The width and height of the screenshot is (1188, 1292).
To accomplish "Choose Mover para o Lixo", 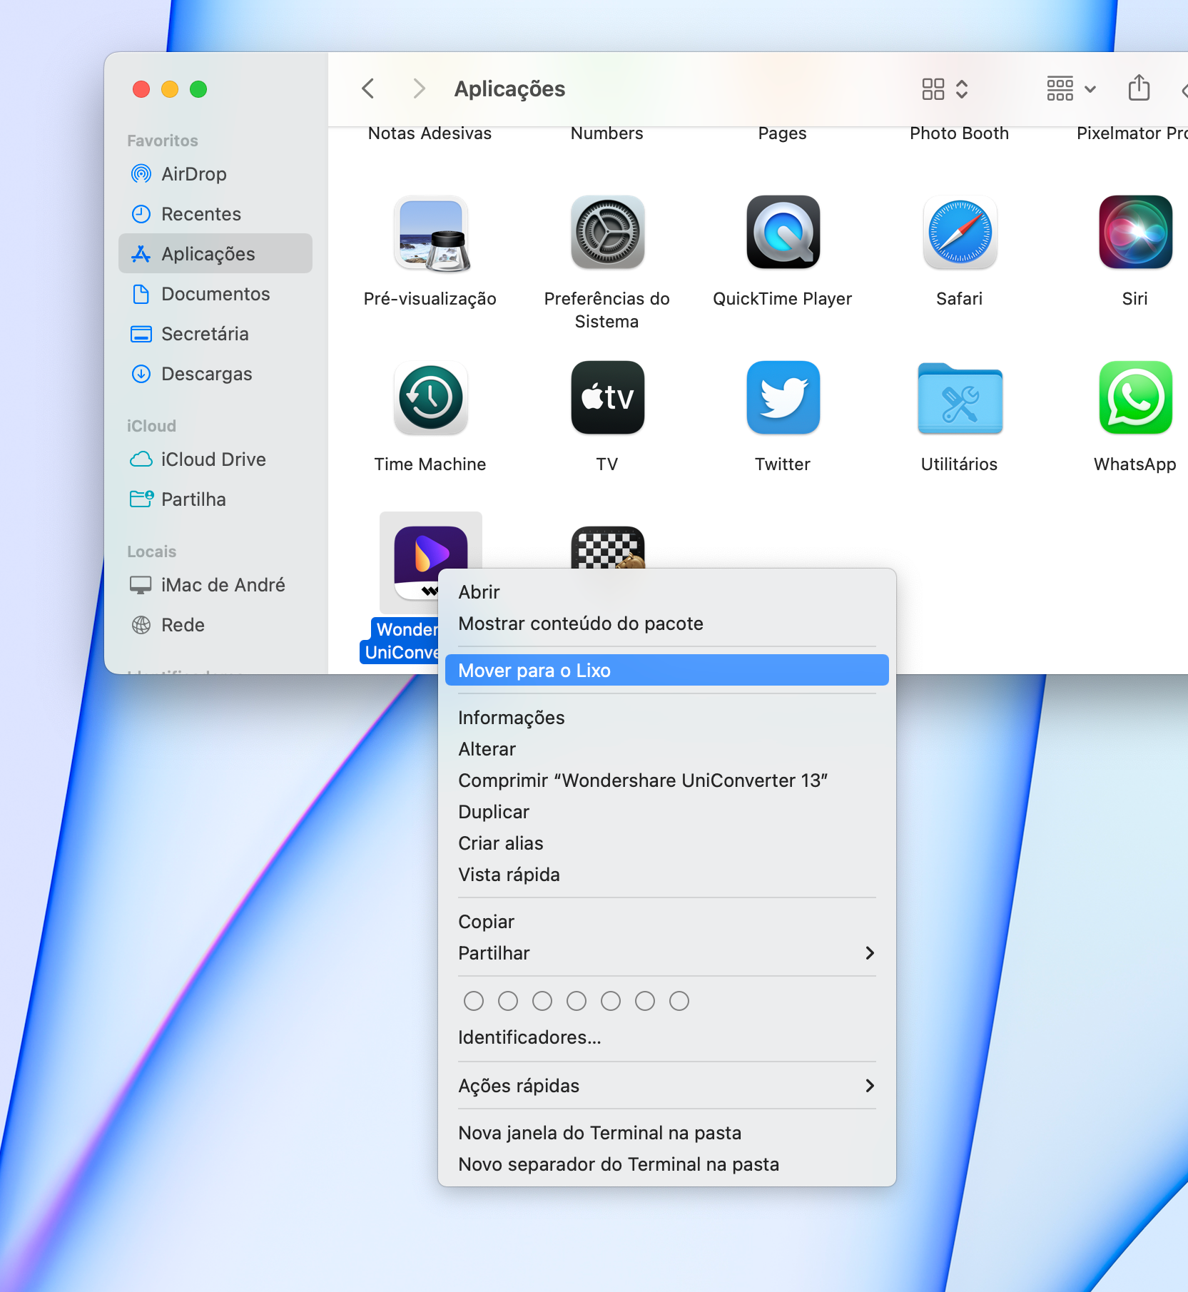I will click(666, 671).
